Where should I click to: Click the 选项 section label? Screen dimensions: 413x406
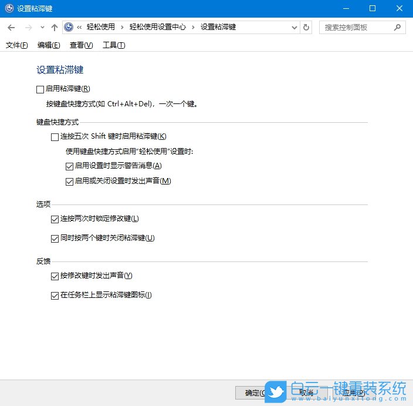[x=43, y=204]
